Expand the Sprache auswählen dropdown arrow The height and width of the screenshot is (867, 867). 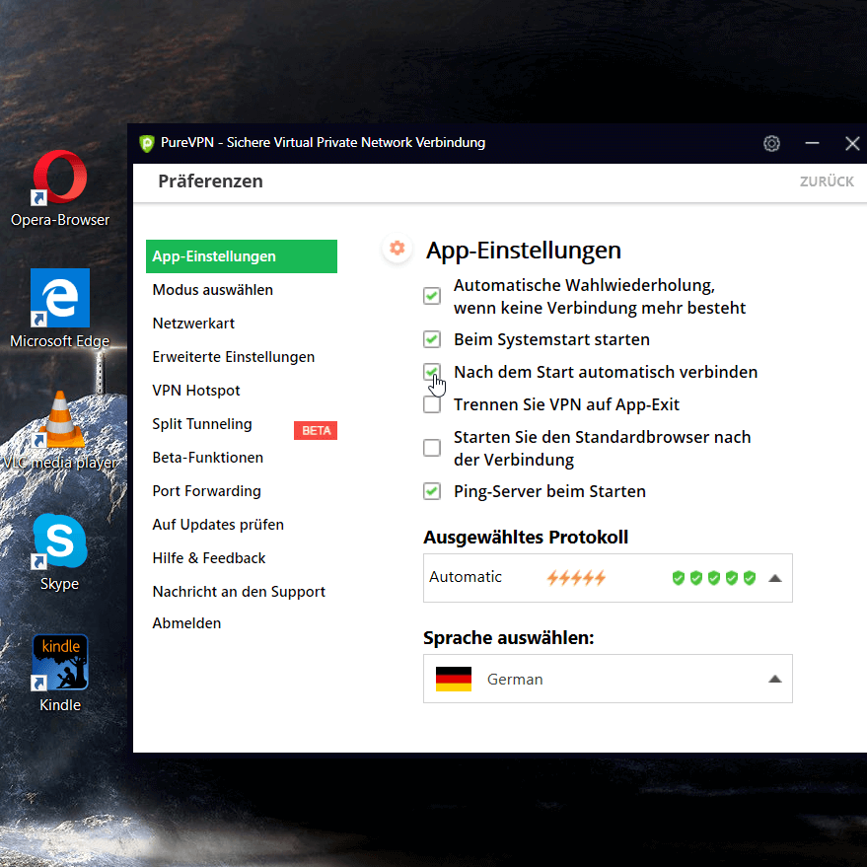[x=774, y=679]
